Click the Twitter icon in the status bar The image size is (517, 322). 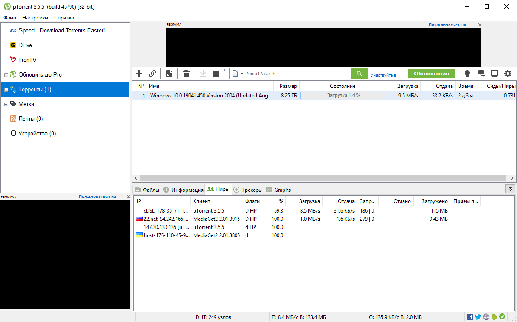pyautogui.click(x=478, y=317)
